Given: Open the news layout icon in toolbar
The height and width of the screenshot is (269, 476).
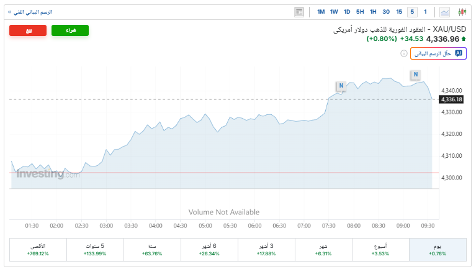Looking at the screenshot, I should pyautogui.click(x=299, y=12).
